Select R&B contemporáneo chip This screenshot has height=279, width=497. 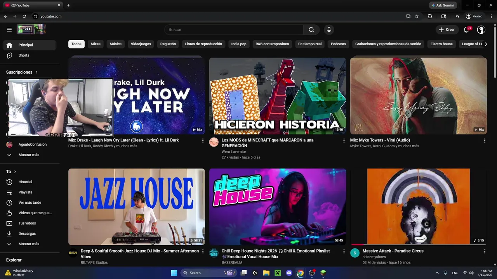[x=272, y=44]
